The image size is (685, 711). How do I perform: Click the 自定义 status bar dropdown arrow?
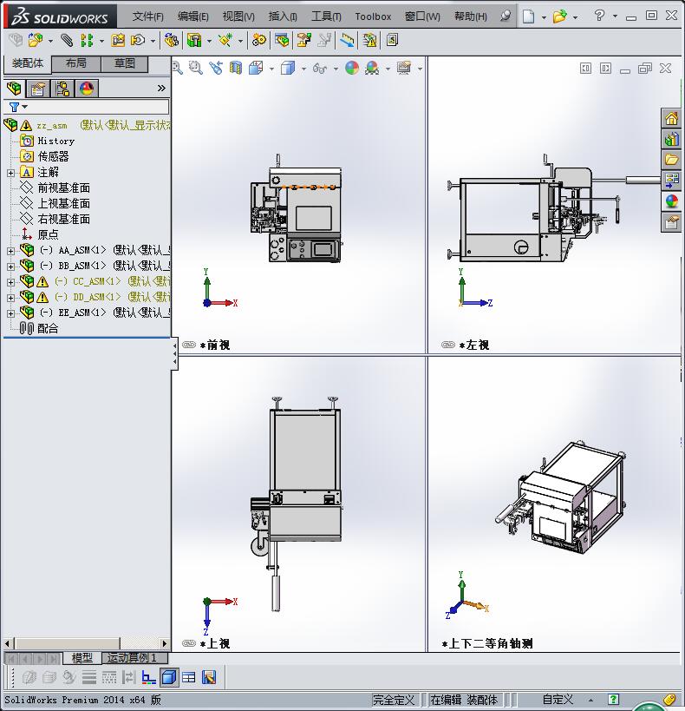[590, 700]
